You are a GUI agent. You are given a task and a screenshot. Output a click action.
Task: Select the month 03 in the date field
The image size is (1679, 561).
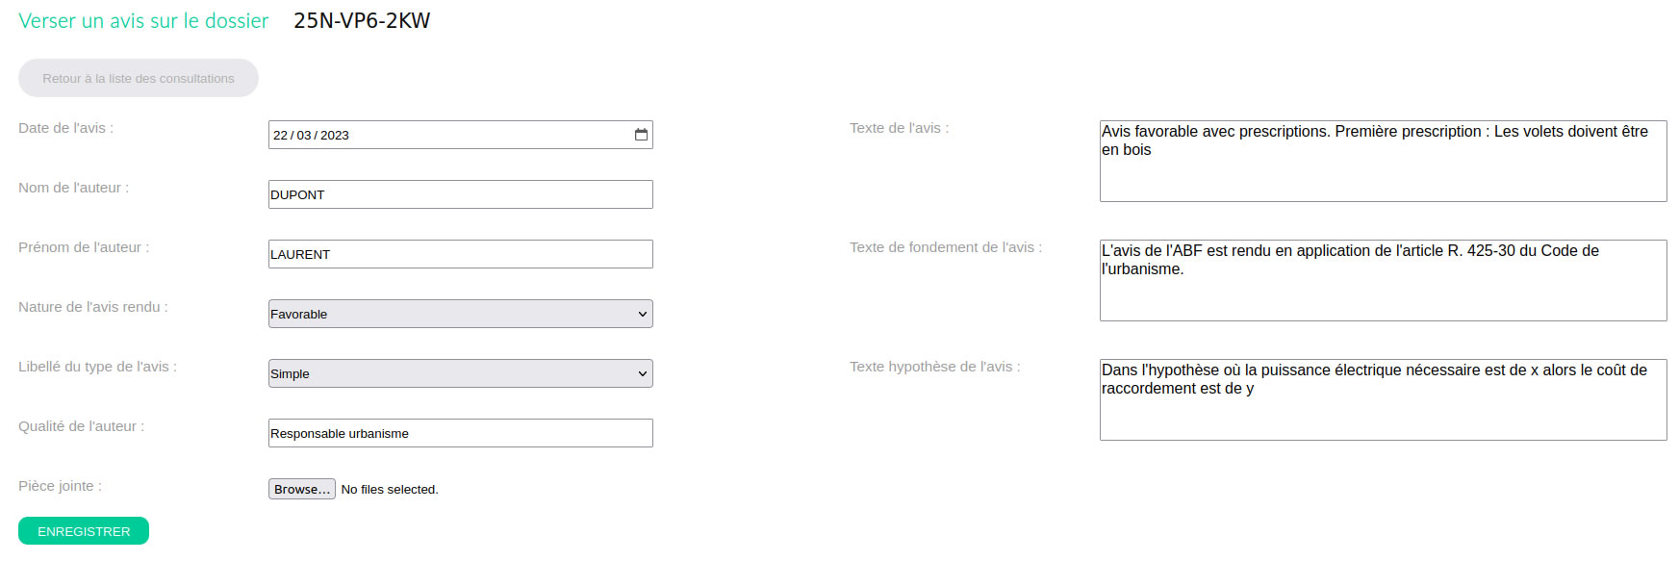(304, 135)
